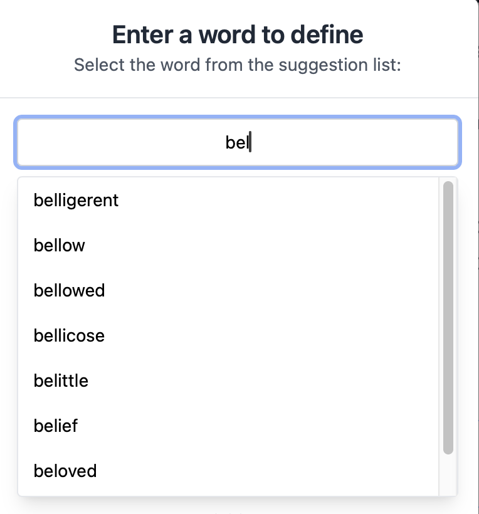This screenshot has height=514, width=479.
Task: Select the word "belief"
Action: coord(56,426)
